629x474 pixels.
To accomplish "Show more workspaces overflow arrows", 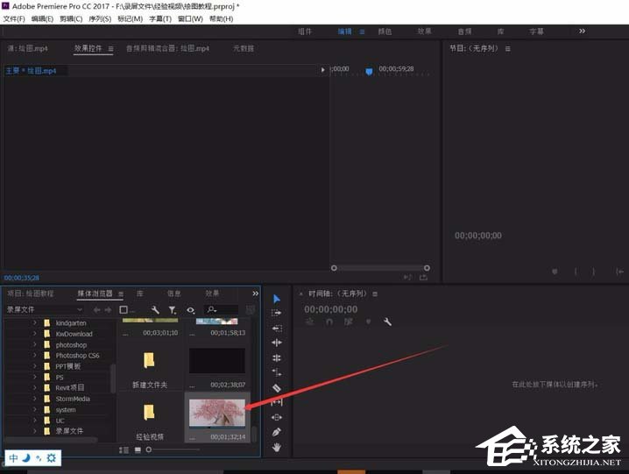I will 582,31.
